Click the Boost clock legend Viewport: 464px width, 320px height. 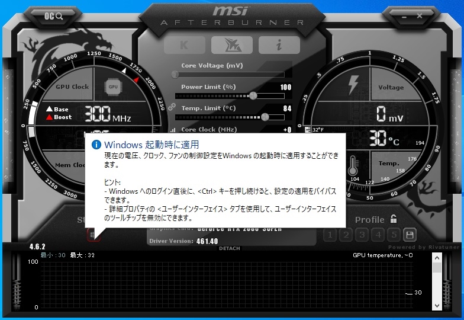tap(59, 117)
